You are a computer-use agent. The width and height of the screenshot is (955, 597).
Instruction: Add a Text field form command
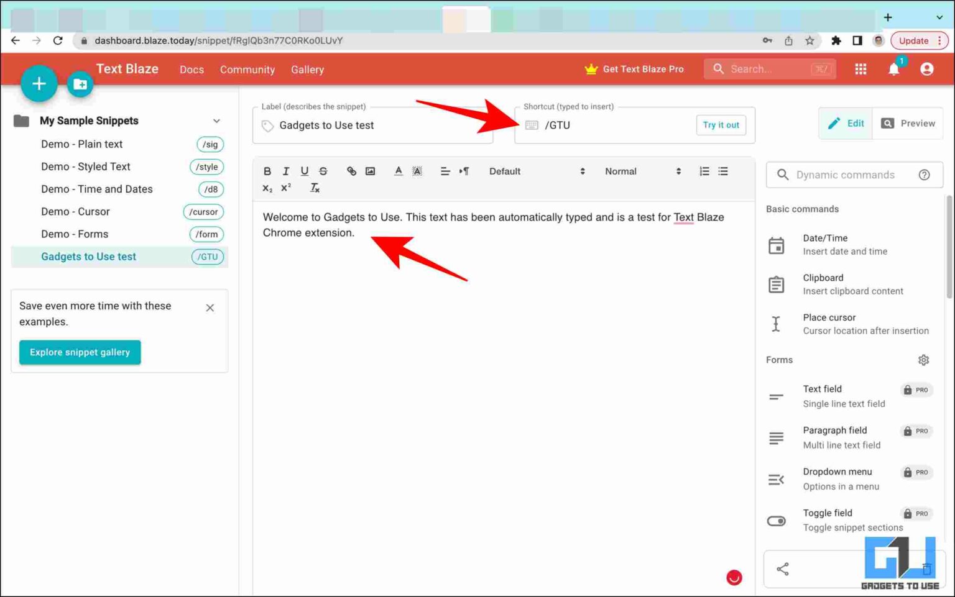[822, 396]
